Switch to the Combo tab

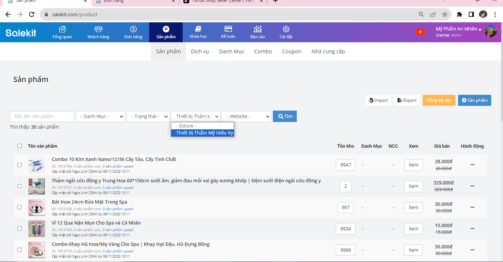[x=263, y=51]
